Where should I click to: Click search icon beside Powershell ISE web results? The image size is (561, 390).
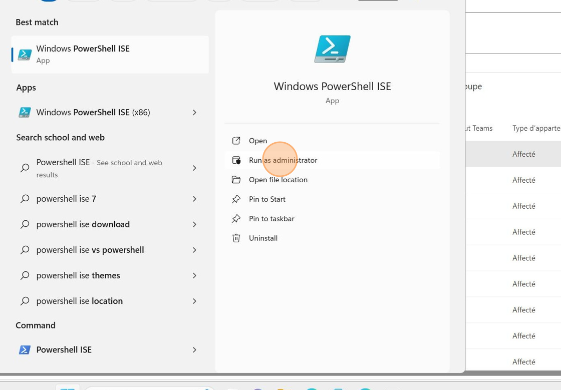coord(25,168)
